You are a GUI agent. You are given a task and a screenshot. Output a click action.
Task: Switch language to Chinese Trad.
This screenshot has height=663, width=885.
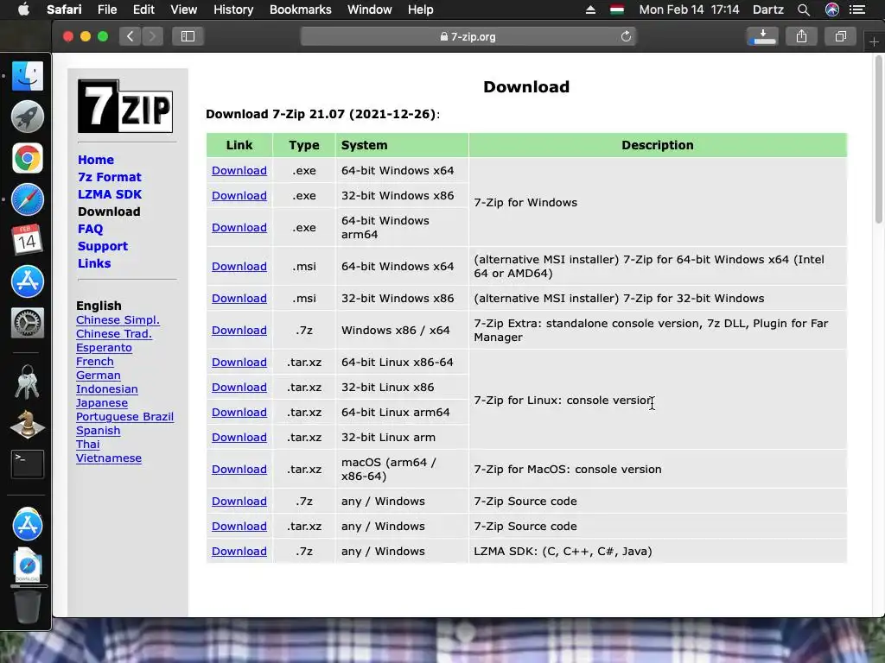pyautogui.click(x=114, y=334)
